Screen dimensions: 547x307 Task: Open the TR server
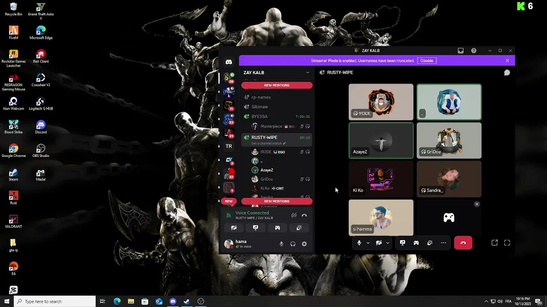229,146
